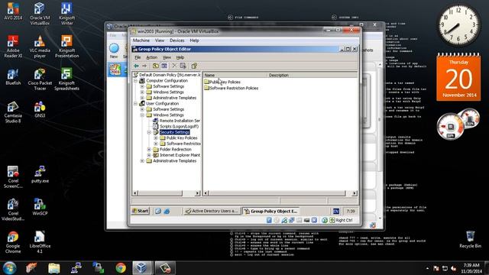Click the Delete X toolbar icon

(174, 66)
